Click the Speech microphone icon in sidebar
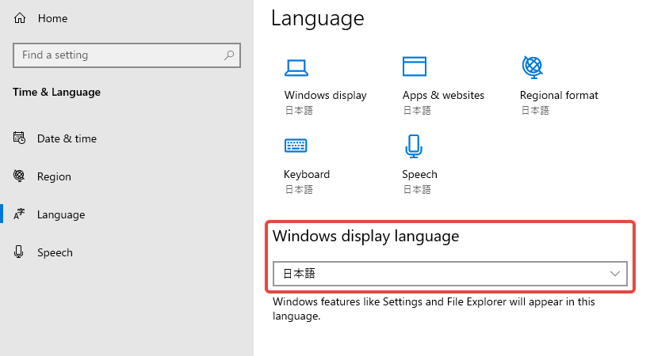The width and height of the screenshot is (650, 356). 19,252
